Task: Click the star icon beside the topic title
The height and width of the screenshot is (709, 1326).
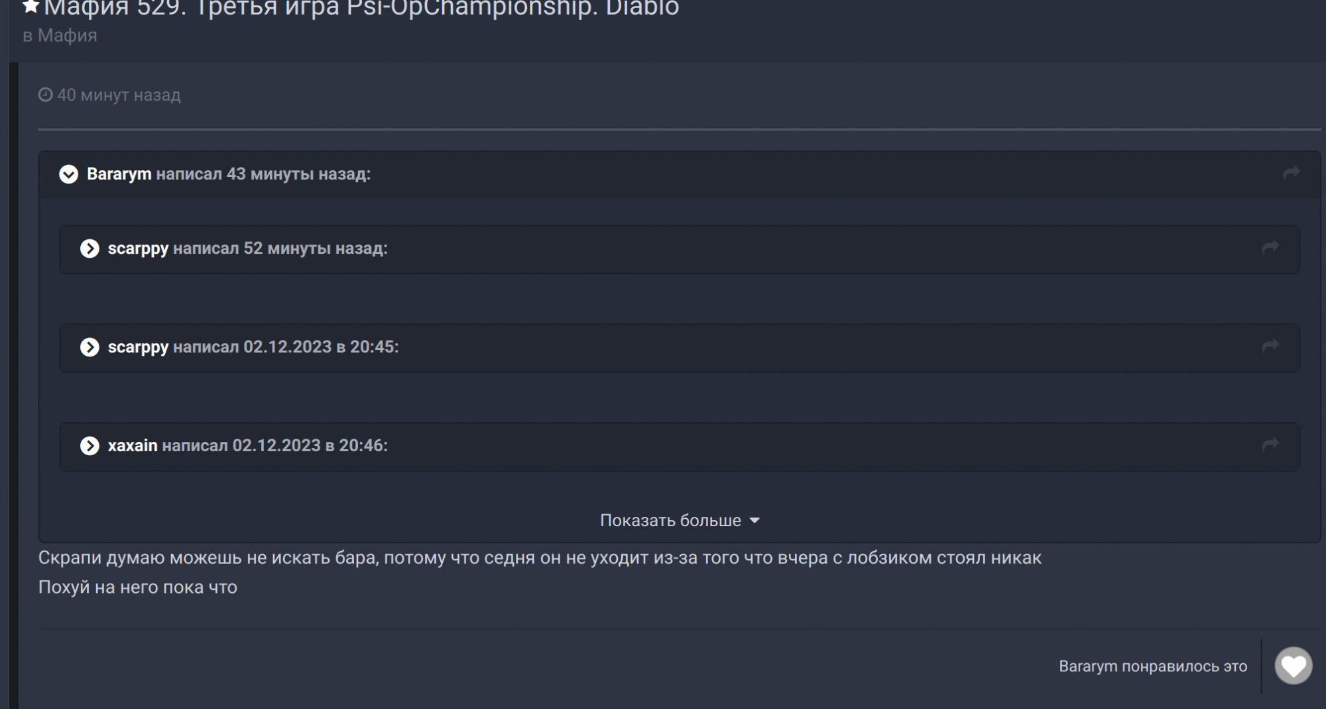Action: [x=30, y=7]
